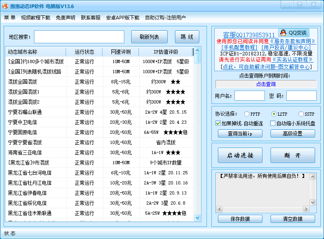Screen dimensions: 324x239
Task: Select row 宁夏固原电信
Action: 99,132
